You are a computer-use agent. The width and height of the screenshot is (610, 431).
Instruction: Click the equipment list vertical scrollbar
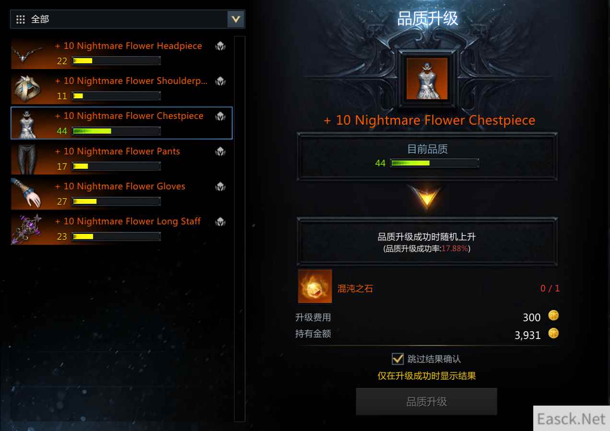(x=239, y=229)
